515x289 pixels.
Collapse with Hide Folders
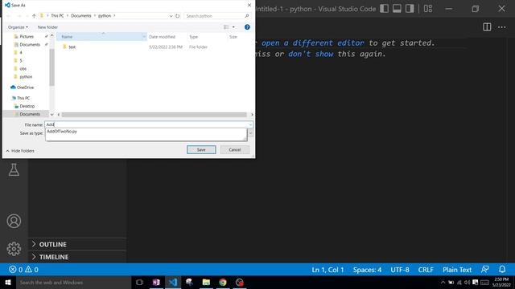tap(20, 151)
